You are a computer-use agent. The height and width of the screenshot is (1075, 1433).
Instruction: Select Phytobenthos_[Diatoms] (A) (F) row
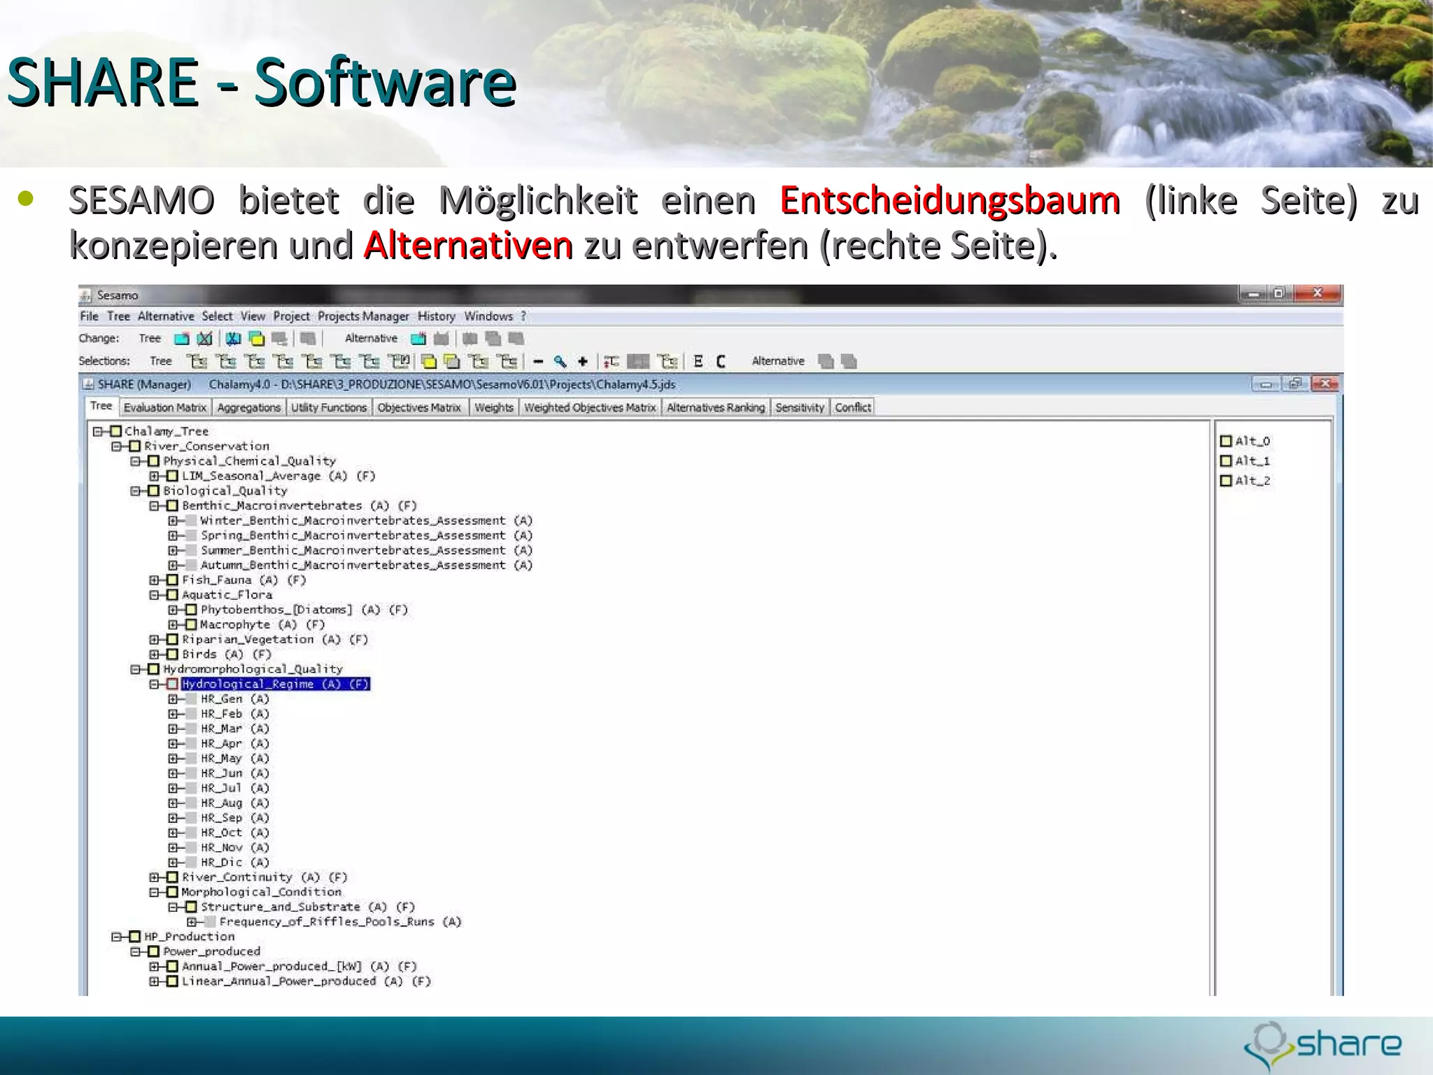304,610
